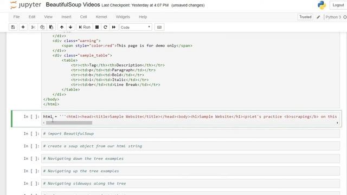Select the 'Navigating down the tree' cell

coord(190,159)
